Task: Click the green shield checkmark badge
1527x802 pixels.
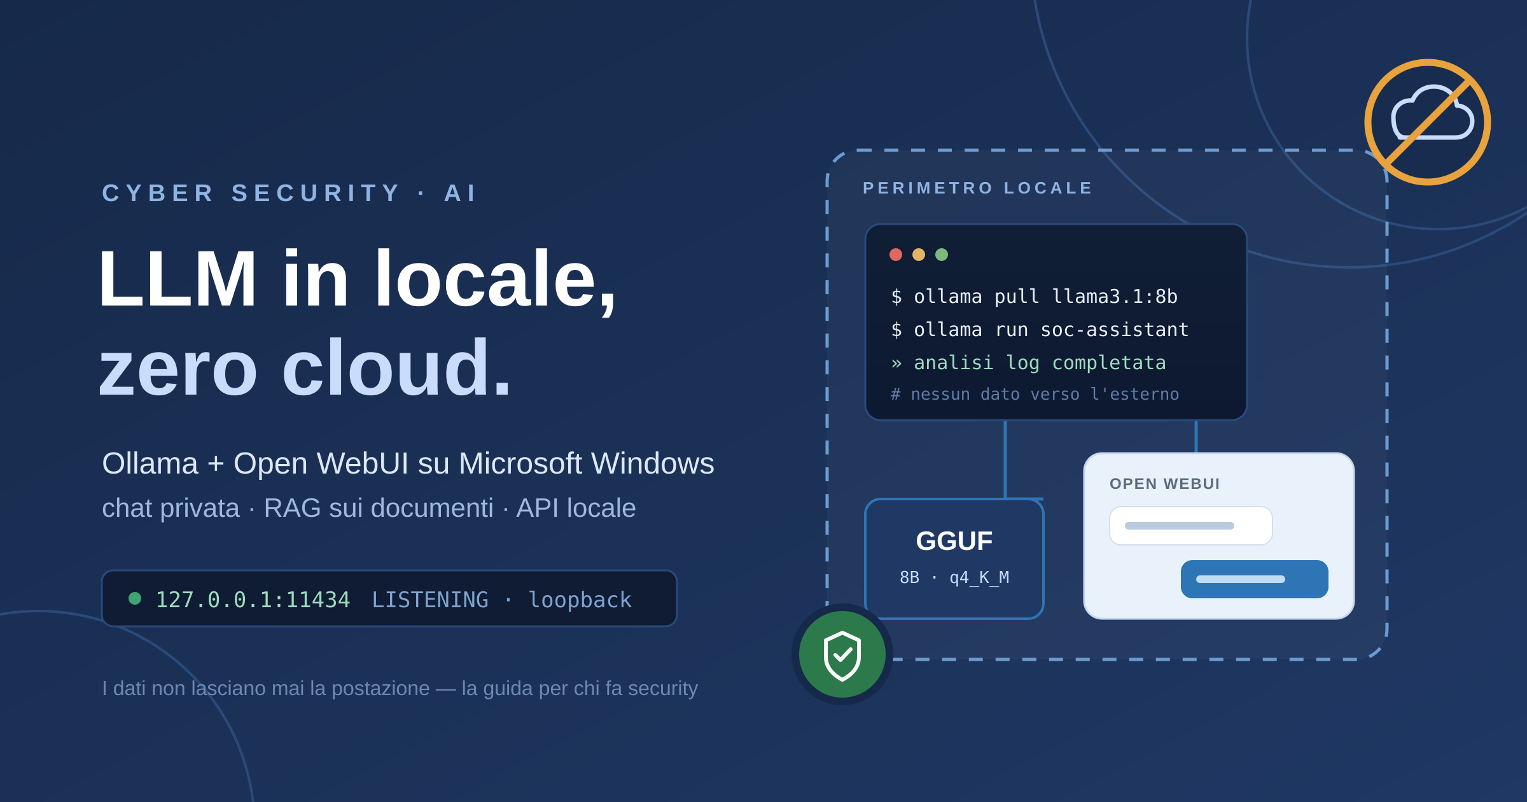Action: (842, 654)
